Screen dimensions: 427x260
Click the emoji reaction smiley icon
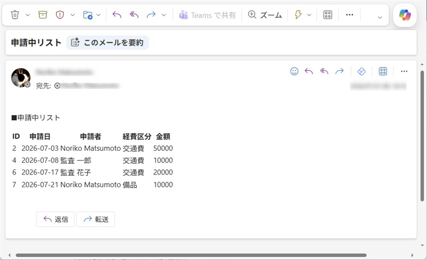click(x=294, y=71)
